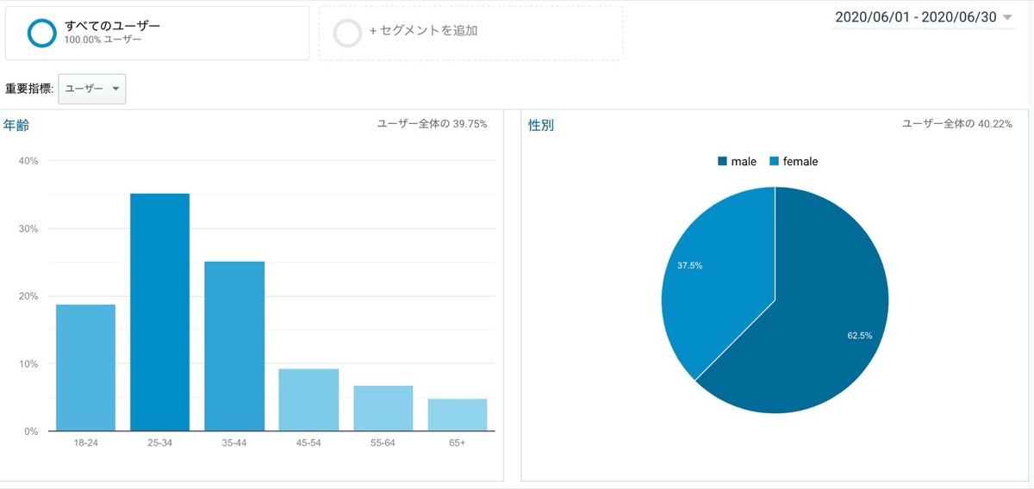Select the 45-54 age bar

pyautogui.click(x=308, y=399)
